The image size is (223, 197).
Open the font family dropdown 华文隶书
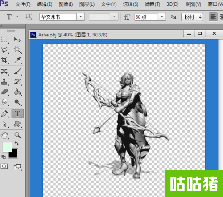coord(81,17)
